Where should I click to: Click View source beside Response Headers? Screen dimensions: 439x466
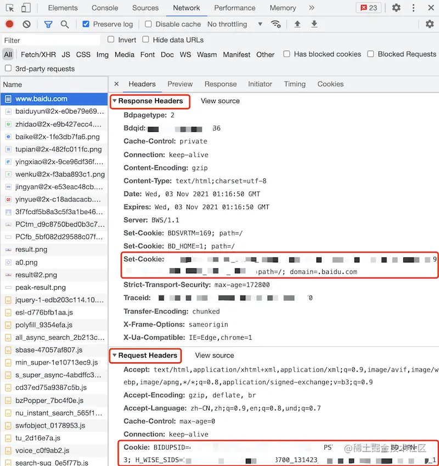(220, 101)
